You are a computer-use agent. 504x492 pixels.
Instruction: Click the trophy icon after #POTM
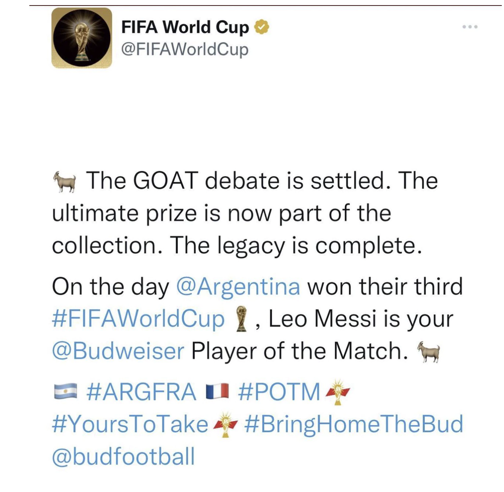pos(337,392)
